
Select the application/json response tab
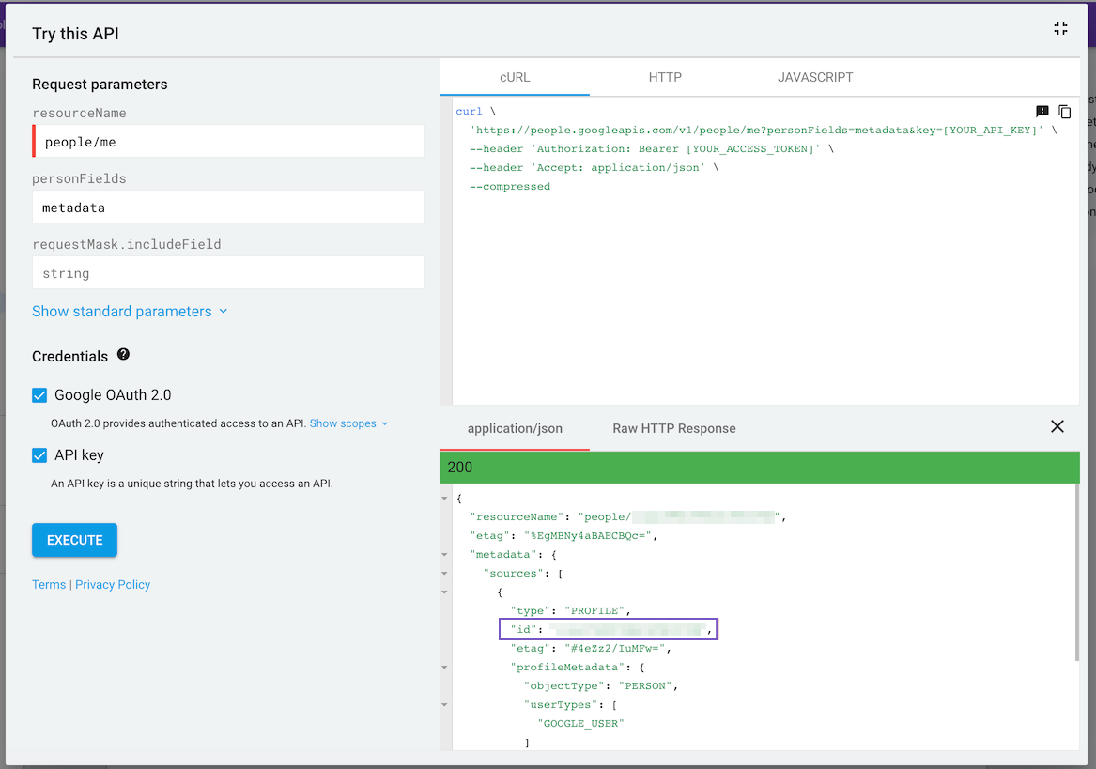(515, 428)
